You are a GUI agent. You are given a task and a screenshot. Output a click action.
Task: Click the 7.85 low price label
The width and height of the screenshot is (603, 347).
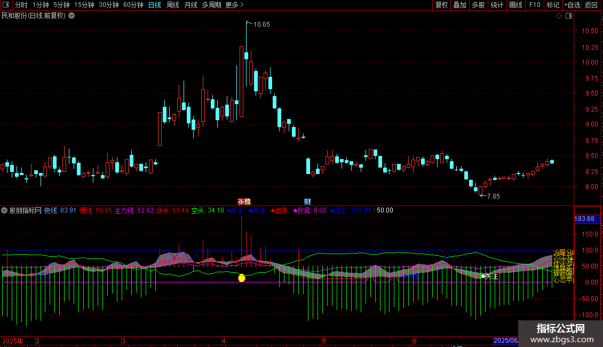pyautogui.click(x=494, y=196)
